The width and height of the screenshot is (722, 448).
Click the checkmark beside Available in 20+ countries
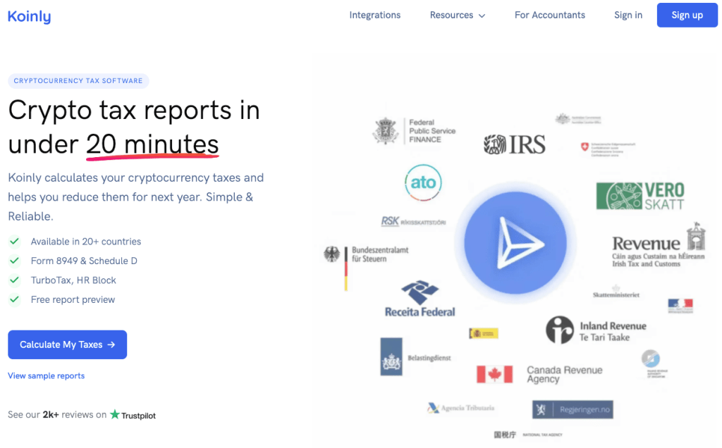click(14, 242)
